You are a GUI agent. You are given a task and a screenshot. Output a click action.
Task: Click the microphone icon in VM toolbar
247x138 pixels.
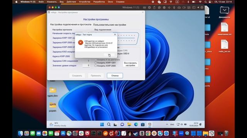click(174, 8)
